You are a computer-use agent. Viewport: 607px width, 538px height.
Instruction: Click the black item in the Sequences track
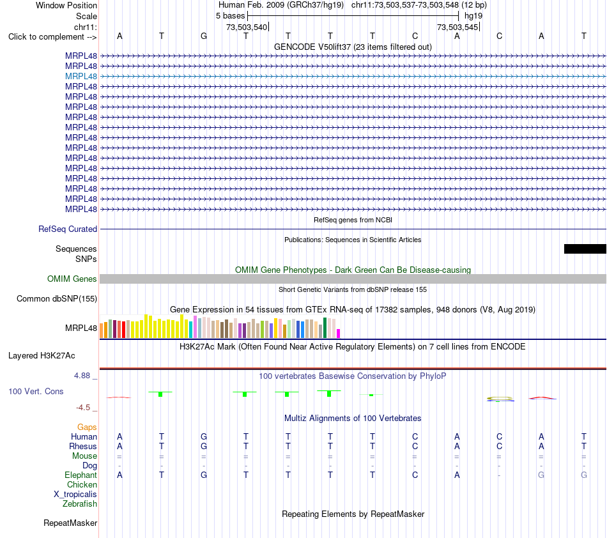[585, 249]
